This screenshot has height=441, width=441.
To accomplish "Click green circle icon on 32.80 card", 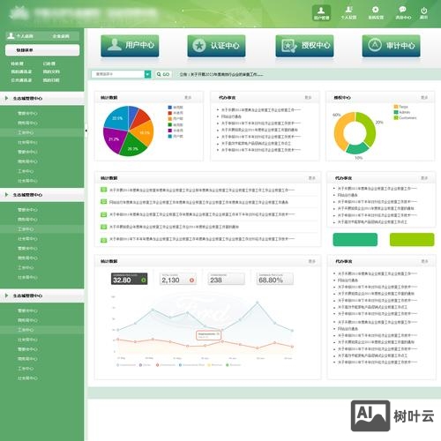I will 144,280.
